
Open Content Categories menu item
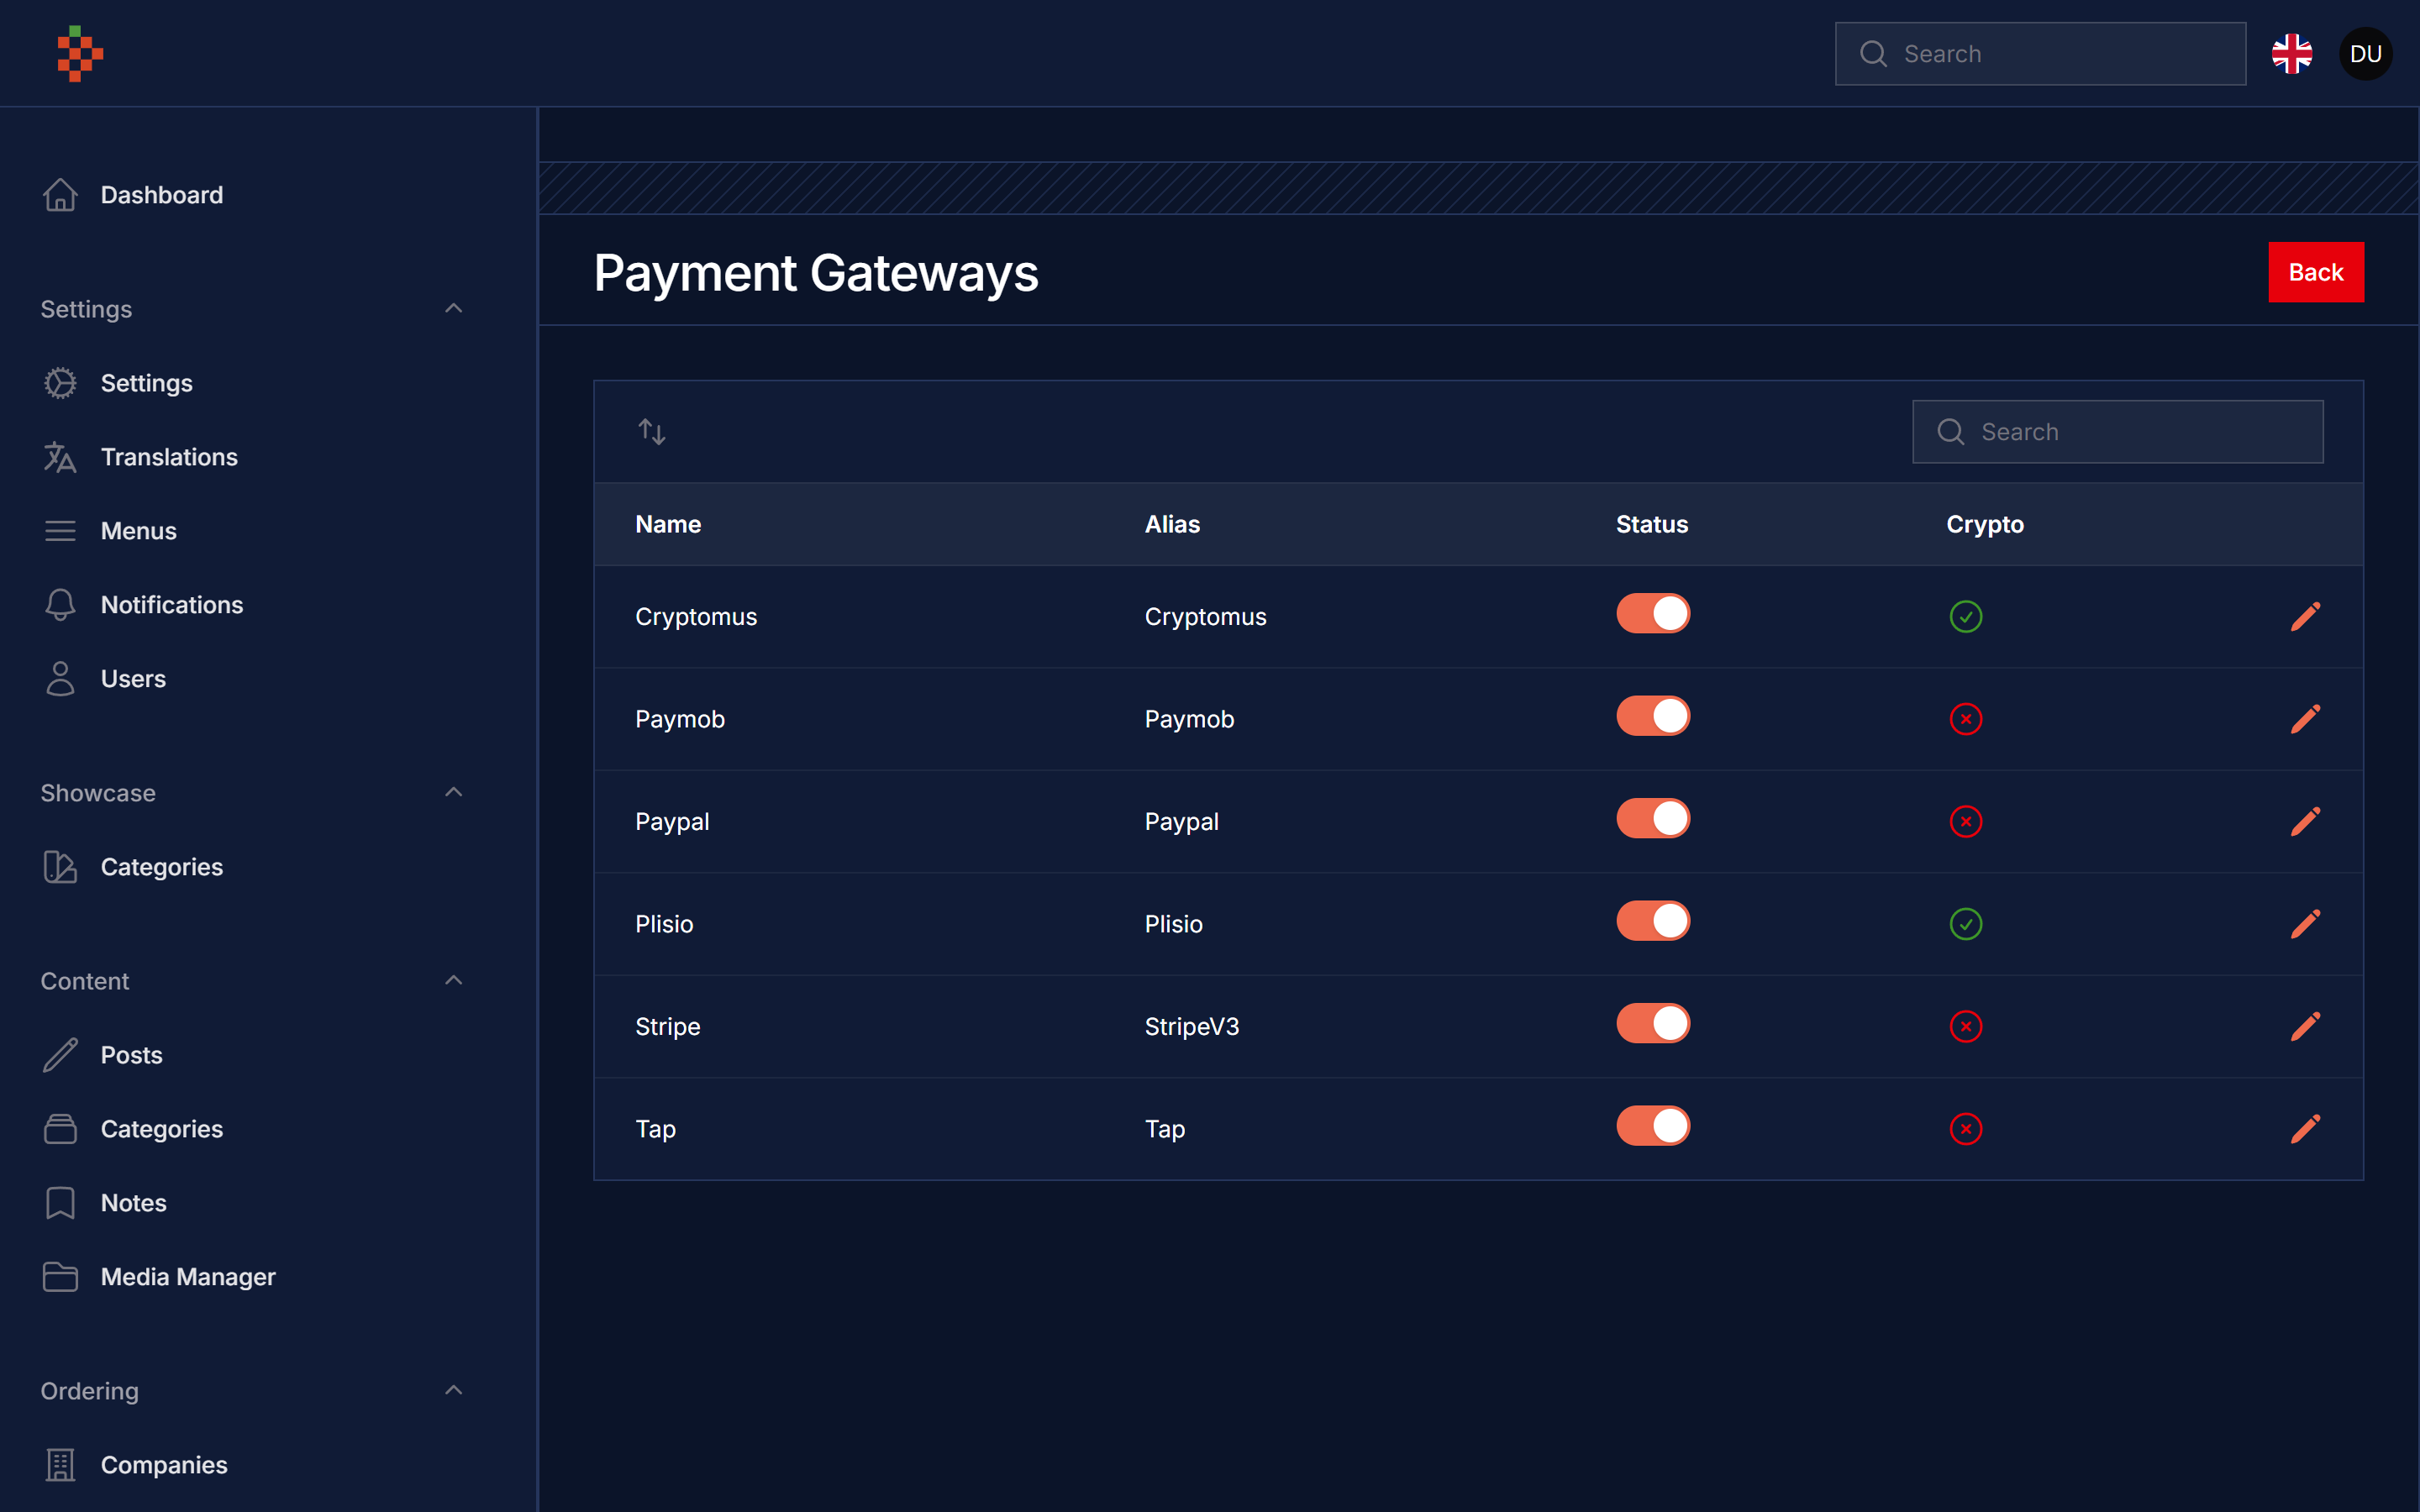pos(162,1129)
